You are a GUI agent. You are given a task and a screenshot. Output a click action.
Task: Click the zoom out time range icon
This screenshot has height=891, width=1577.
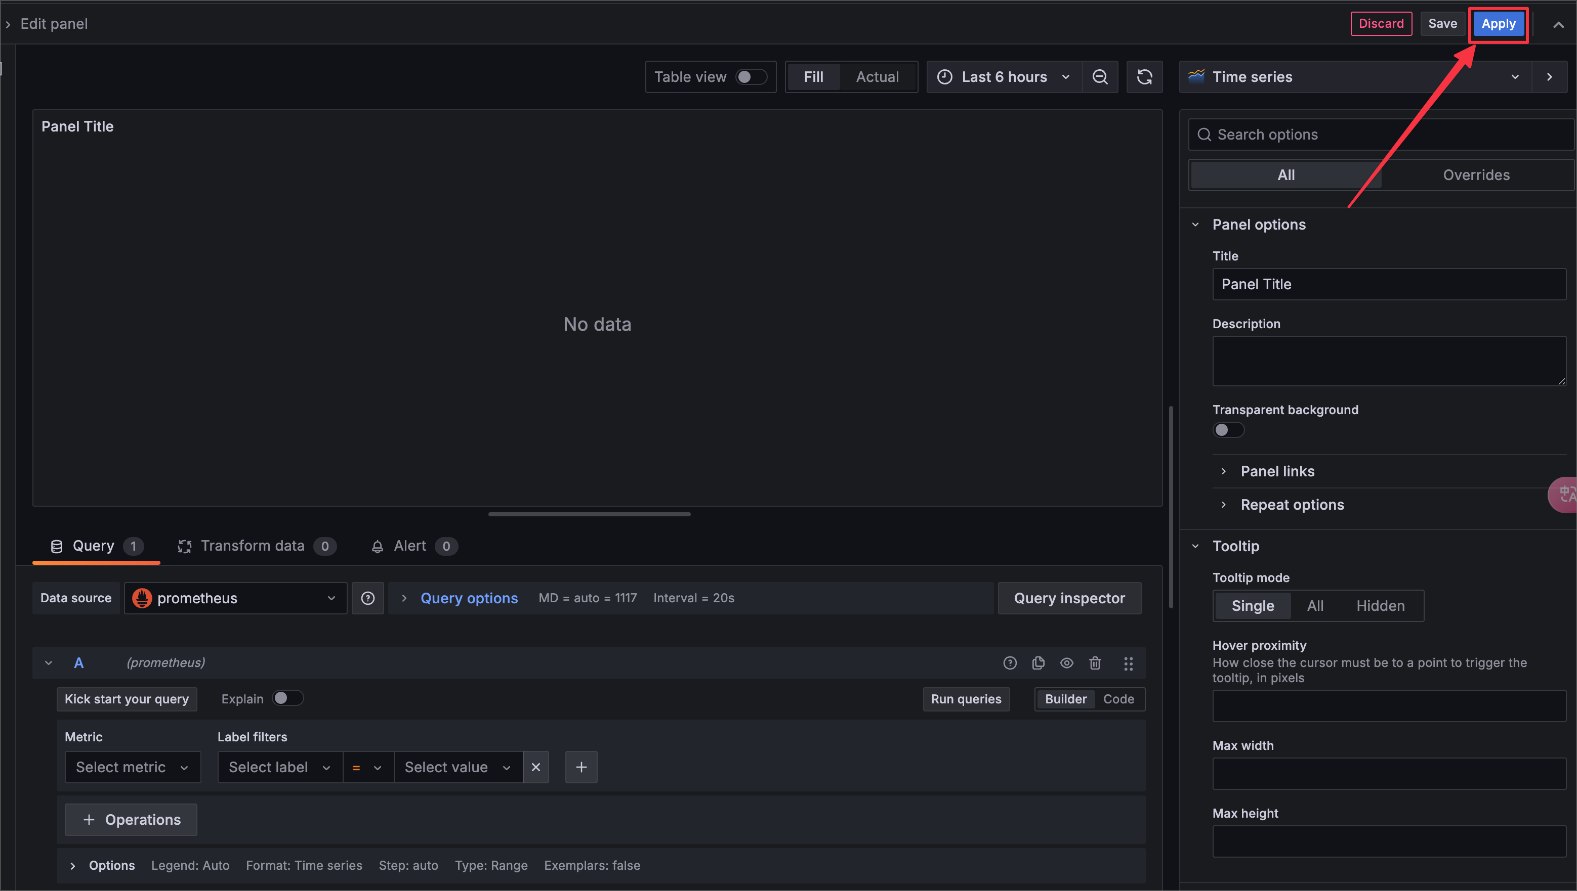(x=1100, y=77)
